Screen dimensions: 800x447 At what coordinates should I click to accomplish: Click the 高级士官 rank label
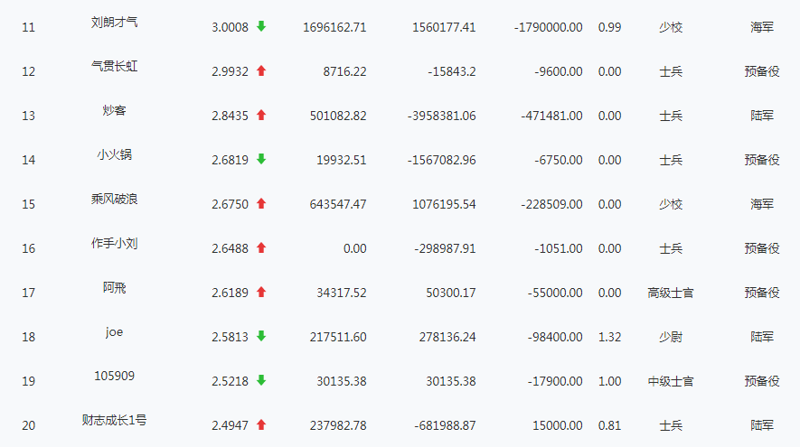[x=671, y=293]
